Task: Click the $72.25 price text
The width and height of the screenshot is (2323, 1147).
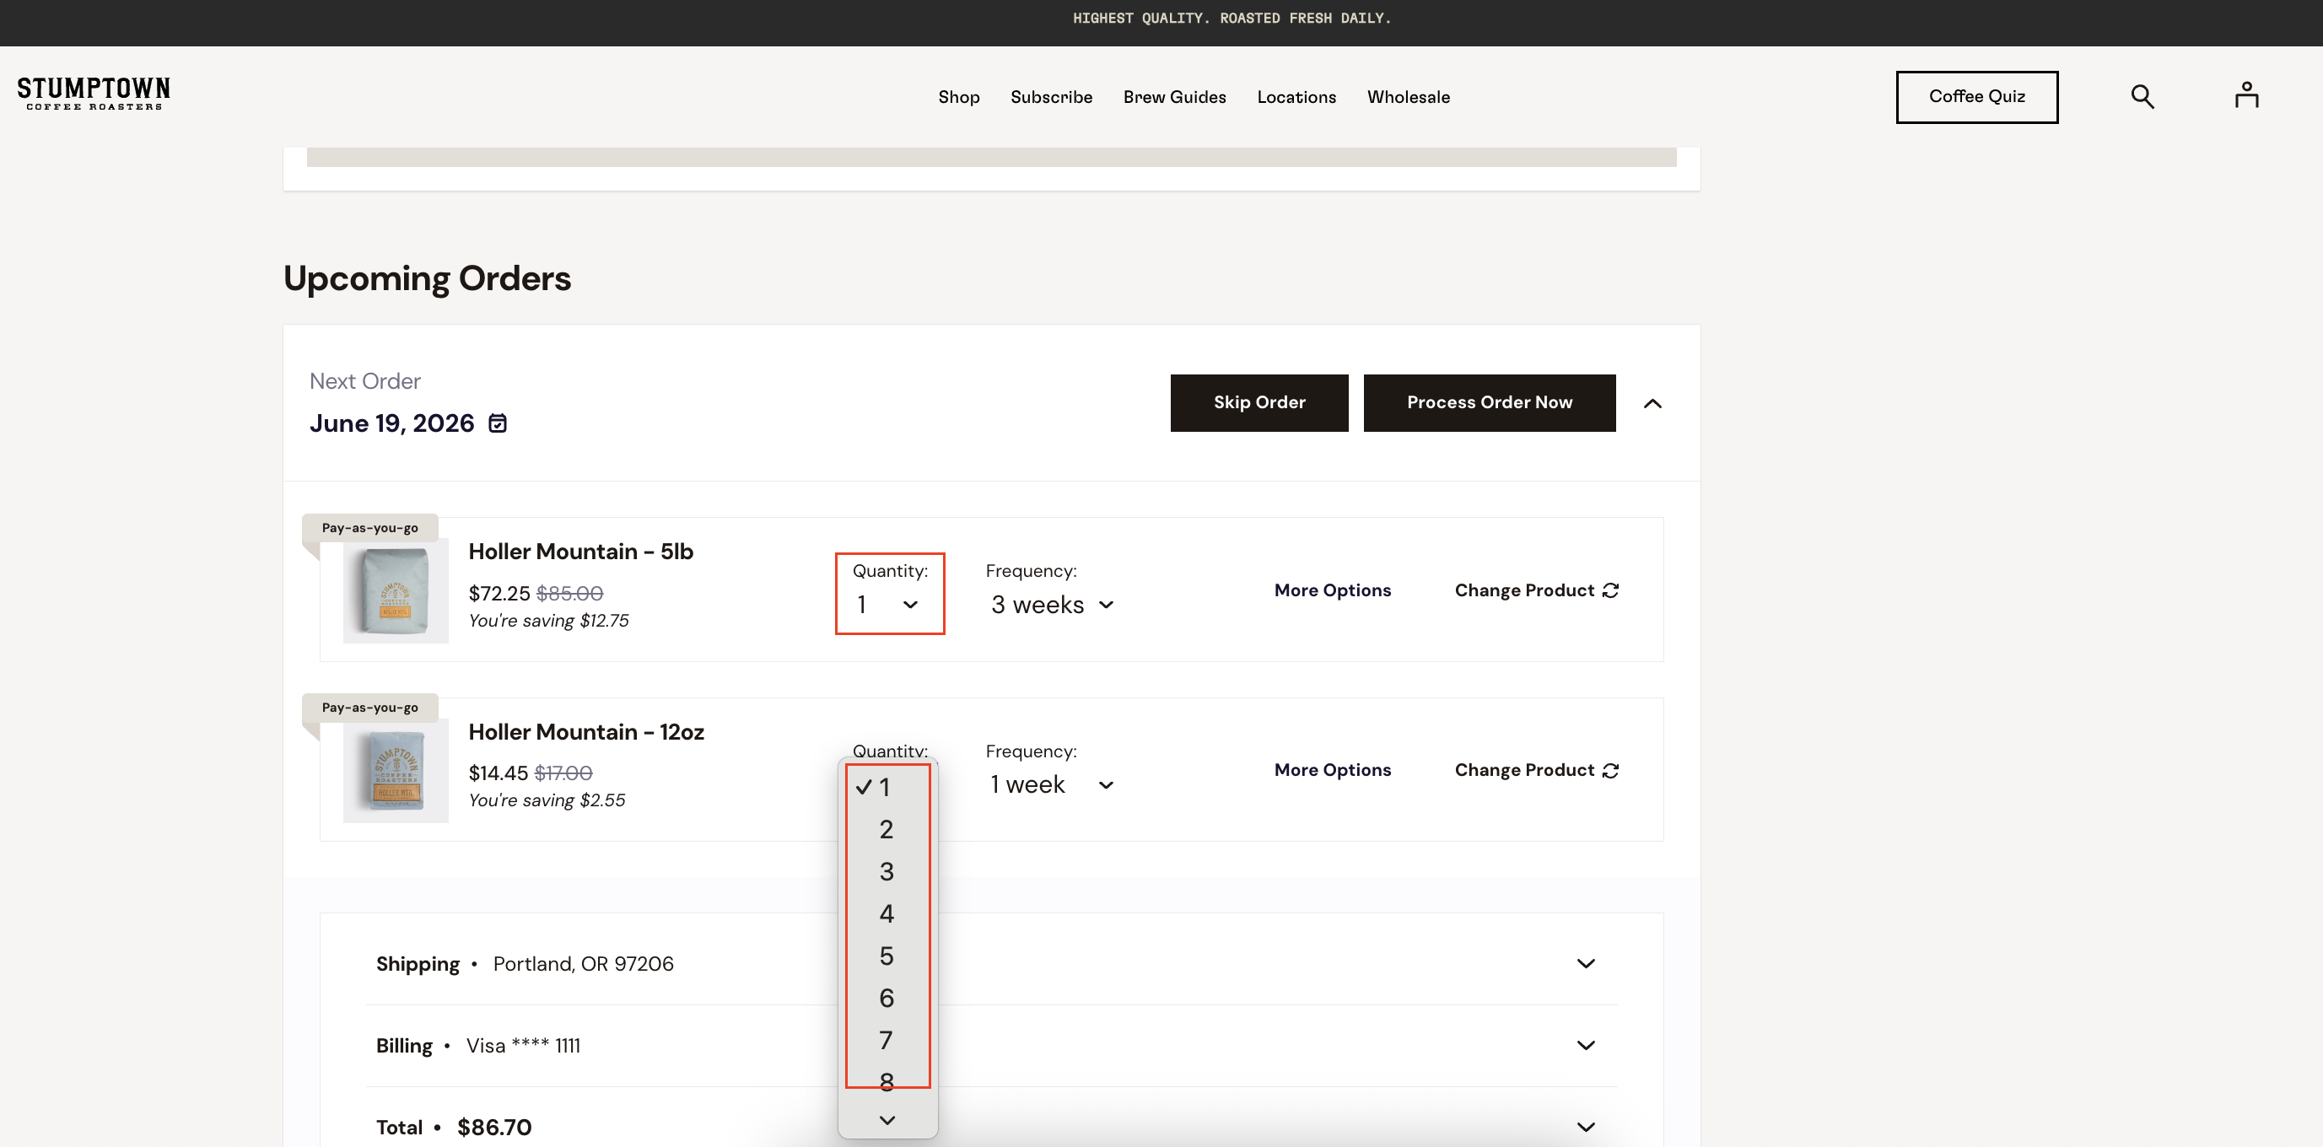Action: 499,594
